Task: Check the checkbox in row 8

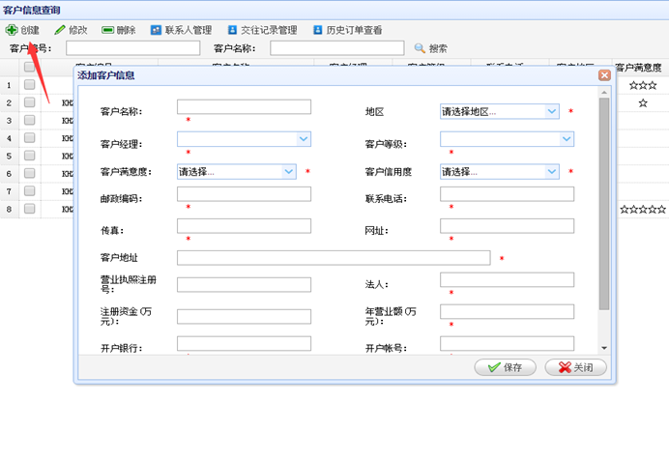Action: click(x=29, y=209)
